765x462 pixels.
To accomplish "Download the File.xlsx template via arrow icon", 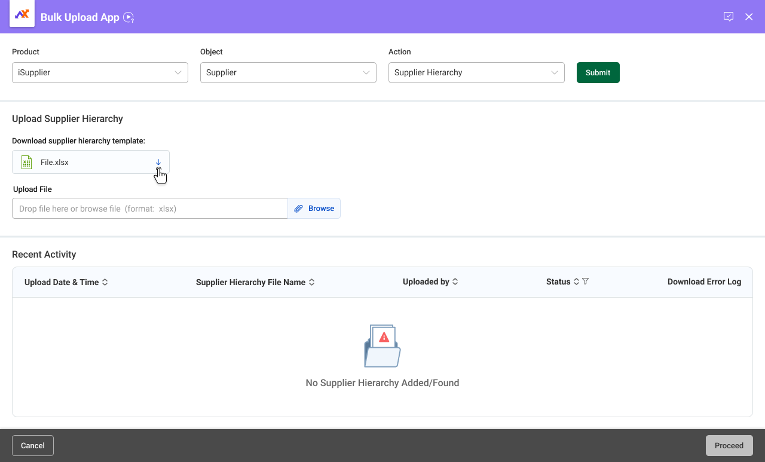I will [158, 162].
